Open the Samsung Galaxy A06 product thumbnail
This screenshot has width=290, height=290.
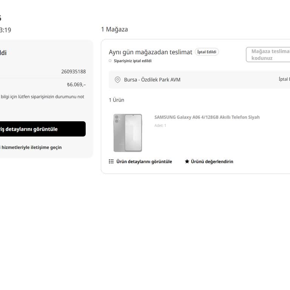pyautogui.click(x=128, y=133)
